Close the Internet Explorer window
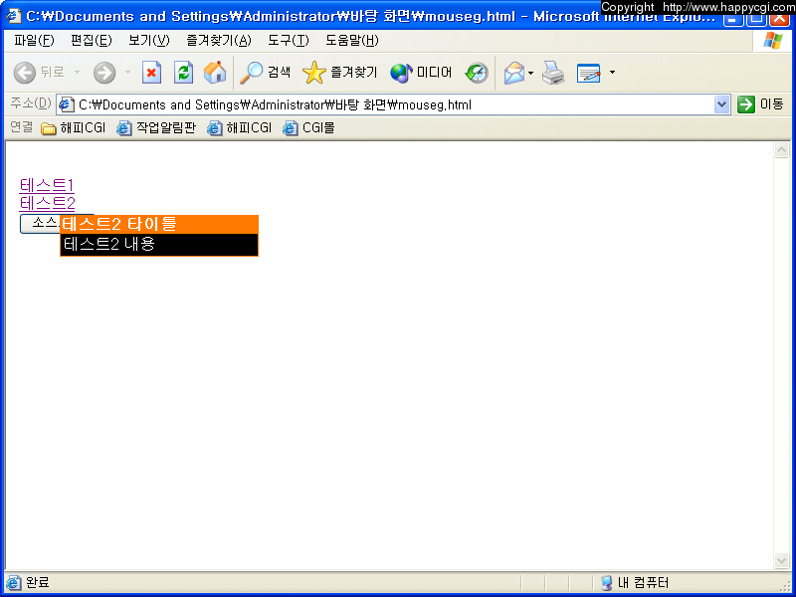 click(779, 19)
